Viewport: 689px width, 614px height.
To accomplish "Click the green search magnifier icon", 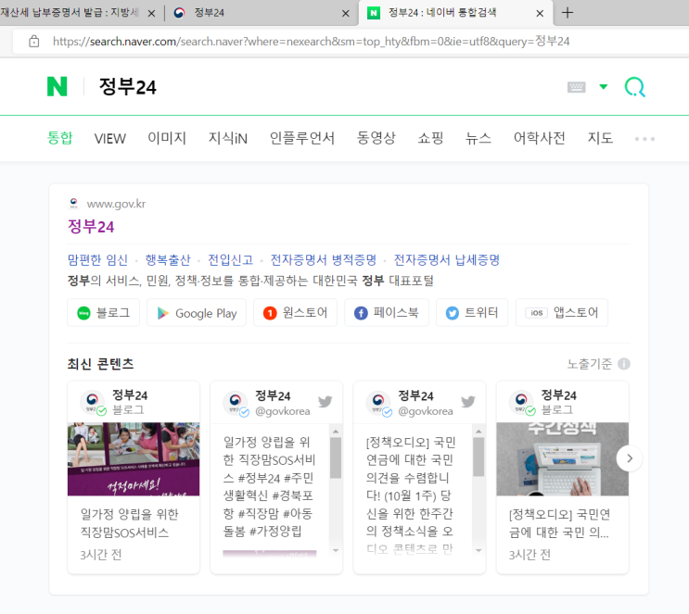I will 635,87.
